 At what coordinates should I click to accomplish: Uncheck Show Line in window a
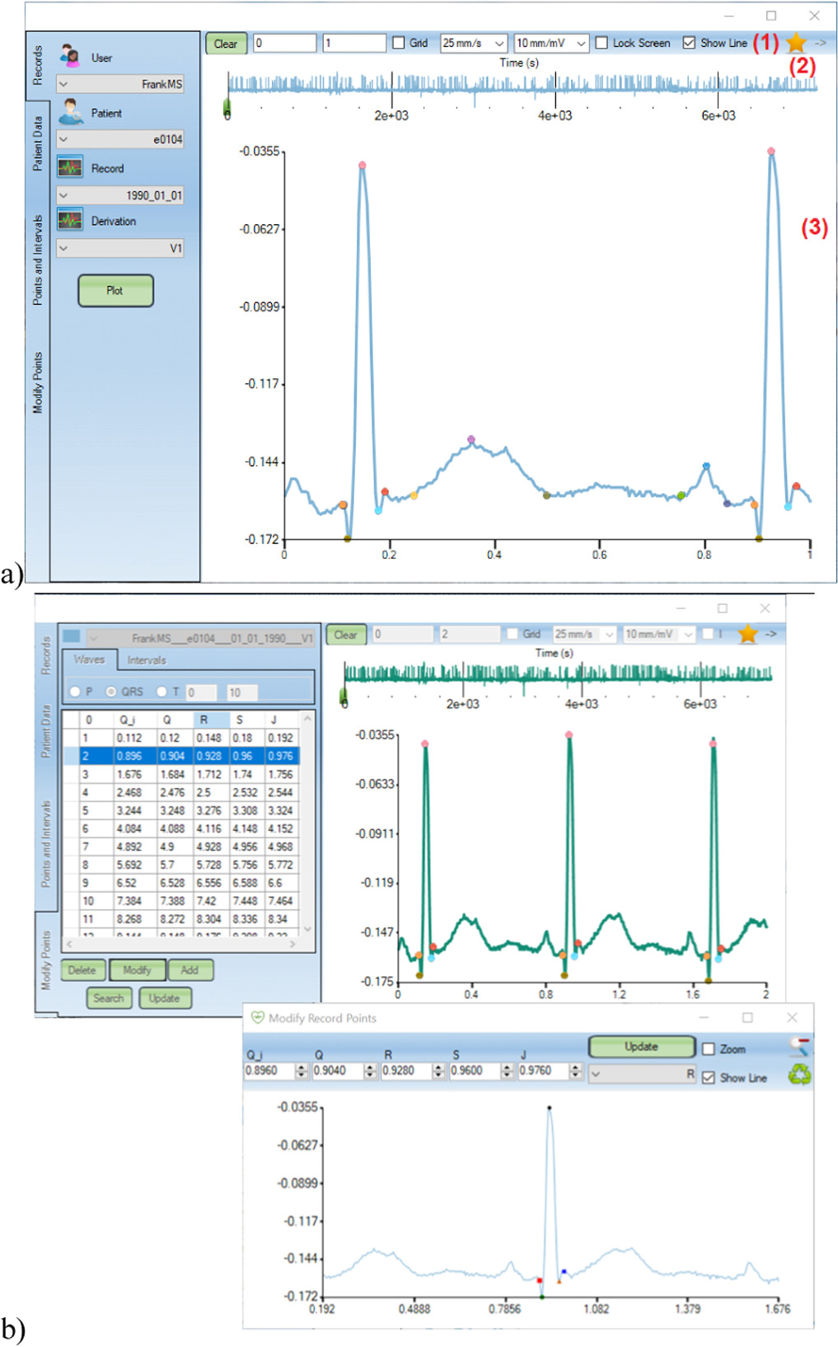(x=689, y=43)
